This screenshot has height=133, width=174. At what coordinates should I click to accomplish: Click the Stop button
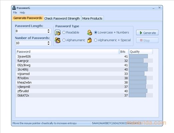(147, 40)
